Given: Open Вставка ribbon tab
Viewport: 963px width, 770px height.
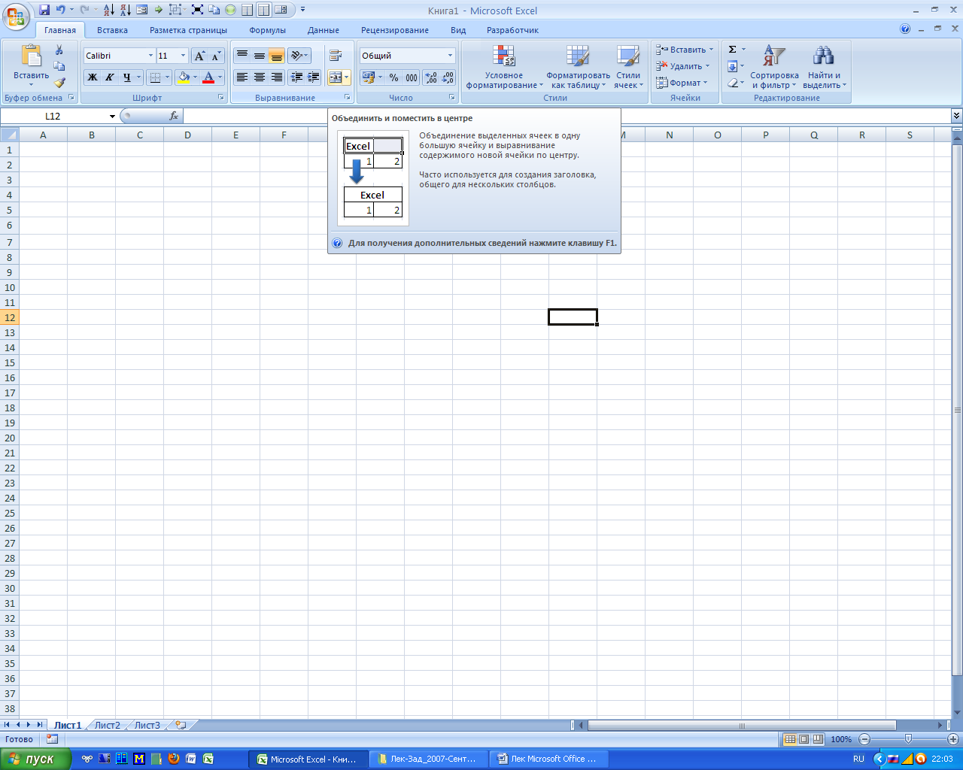Looking at the screenshot, I should click(112, 30).
